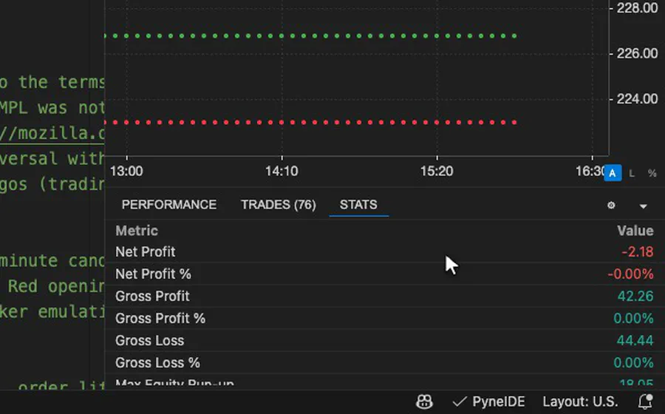
Task: Click the Copilot status bar icon
Action: pos(425,401)
